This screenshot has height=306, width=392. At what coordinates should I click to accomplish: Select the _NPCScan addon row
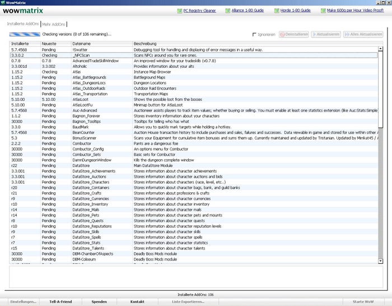click(194, 55)
